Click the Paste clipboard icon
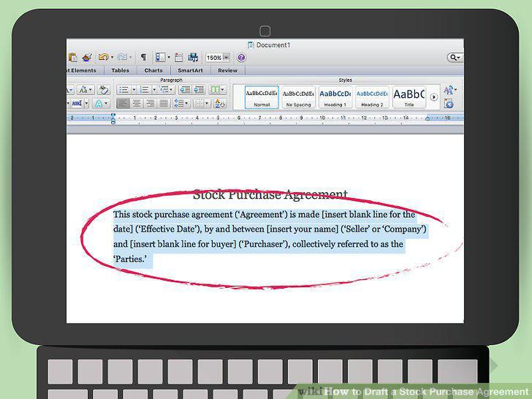 72,57
